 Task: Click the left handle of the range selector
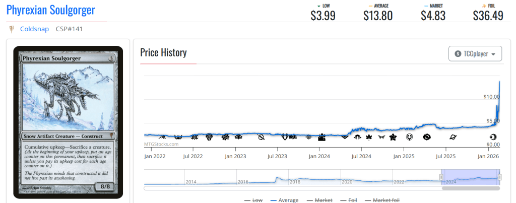[441, 177]
